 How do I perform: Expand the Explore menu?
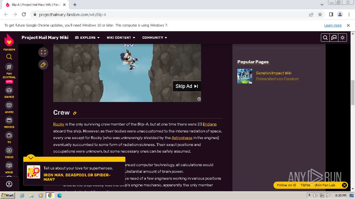click(87, 38)
